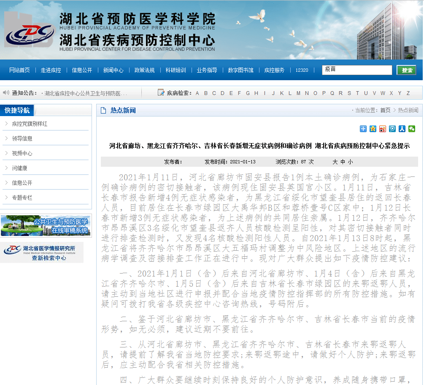Click the calendar icon beside 疾病检索

click(161, 92)
